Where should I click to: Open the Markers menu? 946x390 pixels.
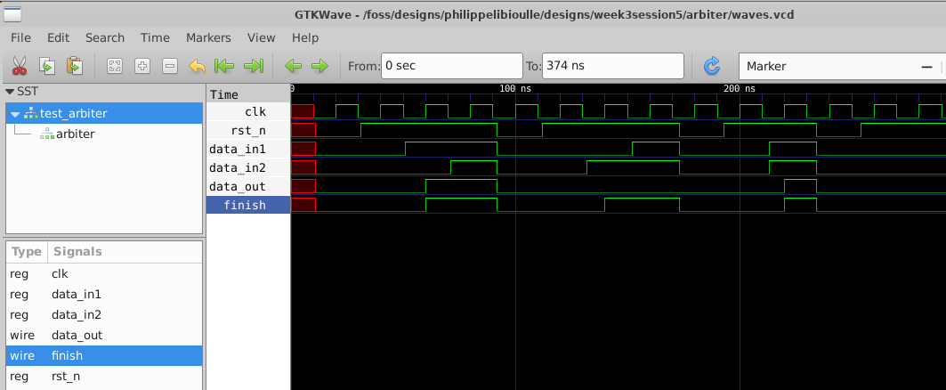[208, 37]
